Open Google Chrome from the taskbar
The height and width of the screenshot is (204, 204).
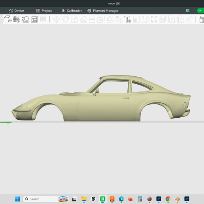[x=168, y=199]
